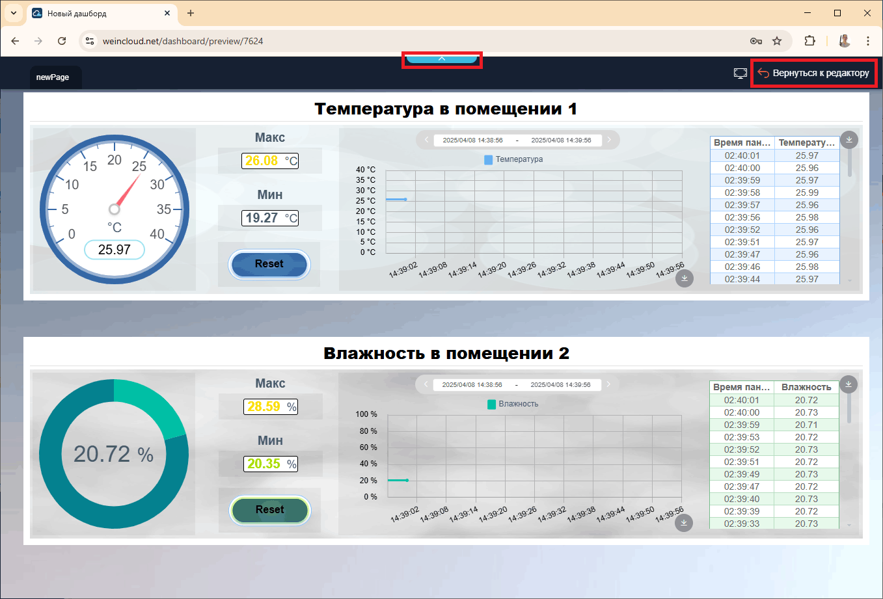Toggle Влажность legend series visibility
The image size is (883, 599).
513,404
